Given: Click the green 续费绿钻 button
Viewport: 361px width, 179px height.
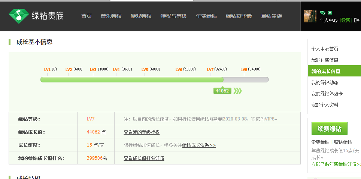Looking at the screenshot, I should coord(330,129).
